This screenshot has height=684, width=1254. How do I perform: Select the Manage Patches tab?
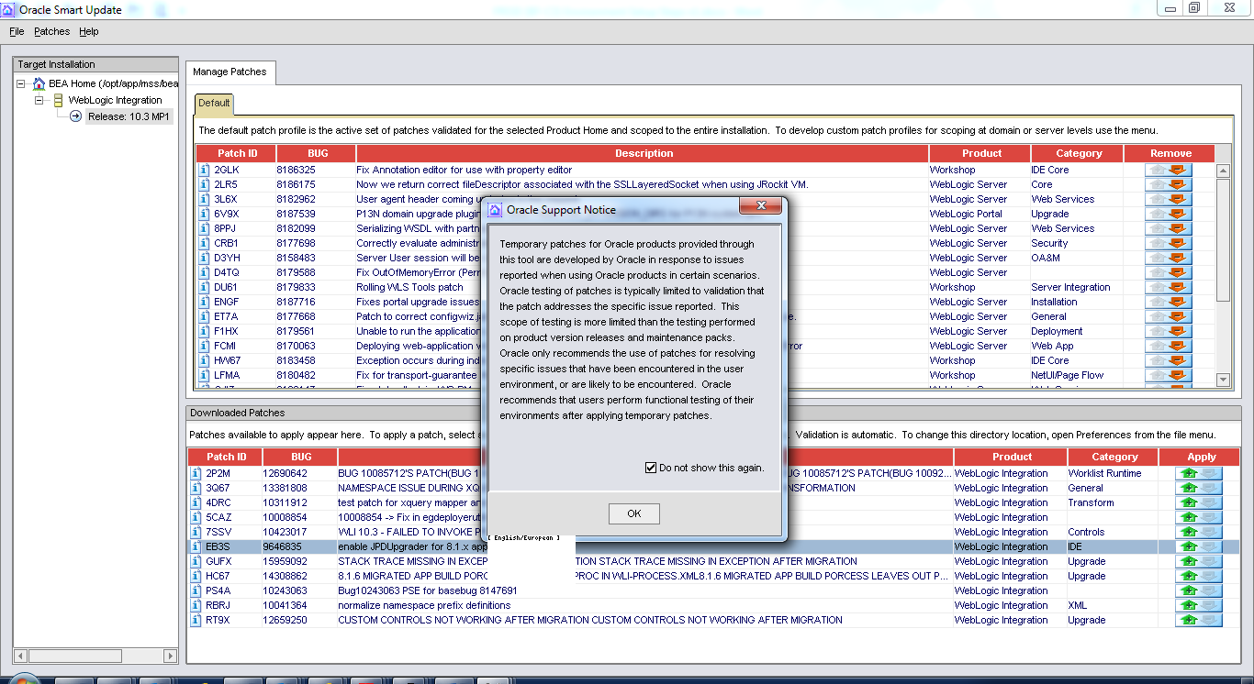230,70
